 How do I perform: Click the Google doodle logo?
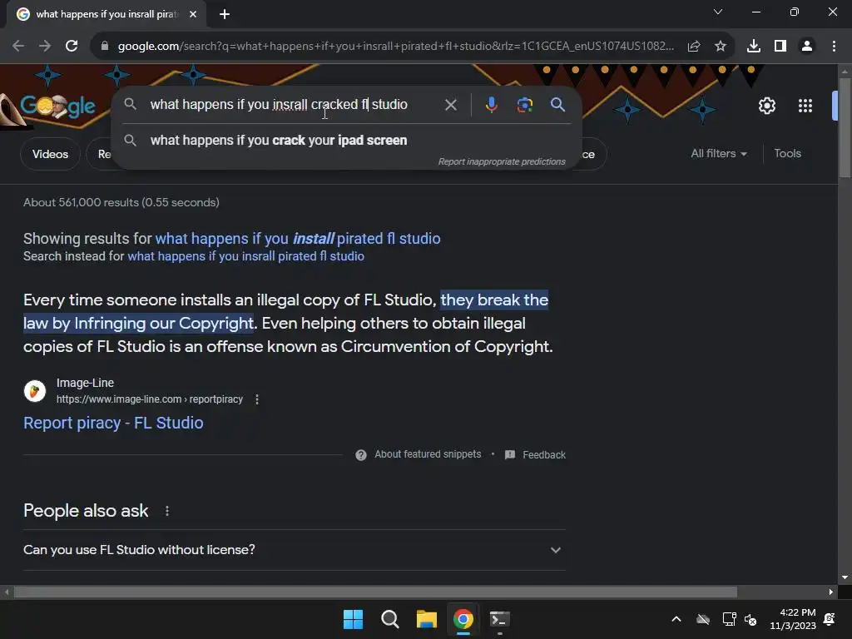(57, 106)
